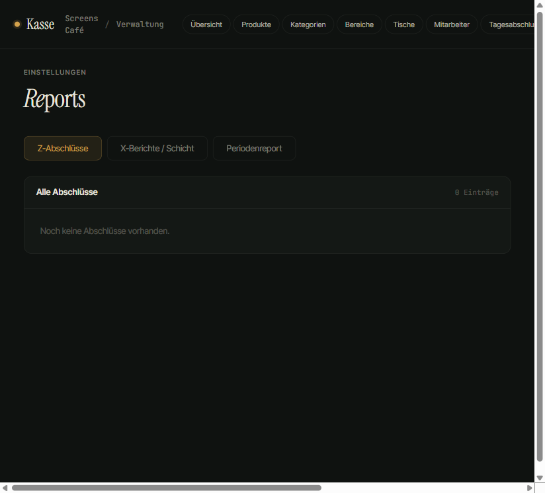Click the 'Noch keine Abschlüsse vorhanden.' message

coord(105,231)
